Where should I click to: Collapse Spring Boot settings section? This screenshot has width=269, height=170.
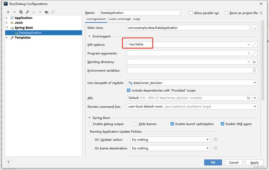(89, 118)
